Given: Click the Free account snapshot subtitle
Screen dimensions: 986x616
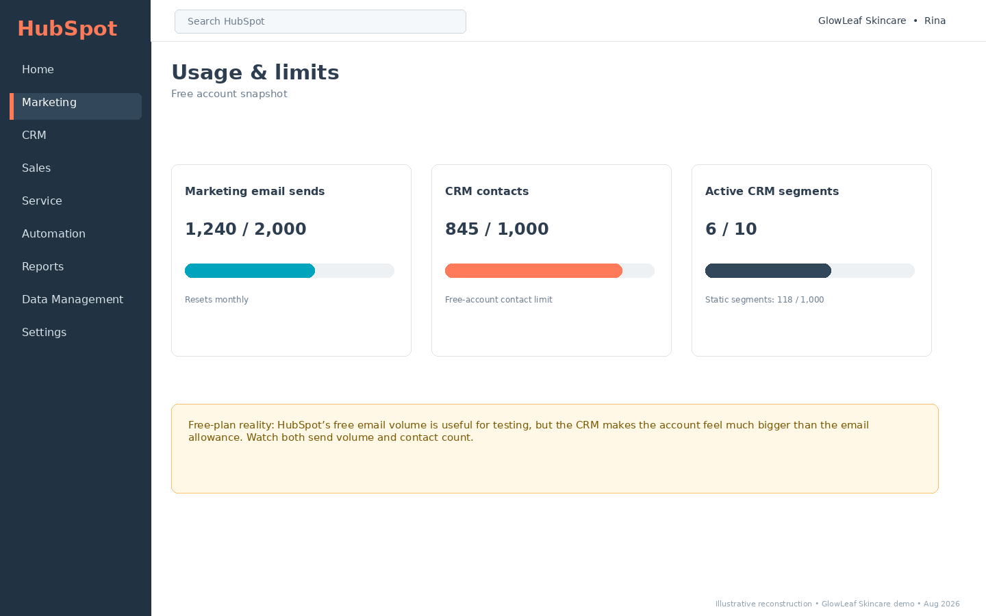Looking at the screenshot, I should click(x=229, y=94).
